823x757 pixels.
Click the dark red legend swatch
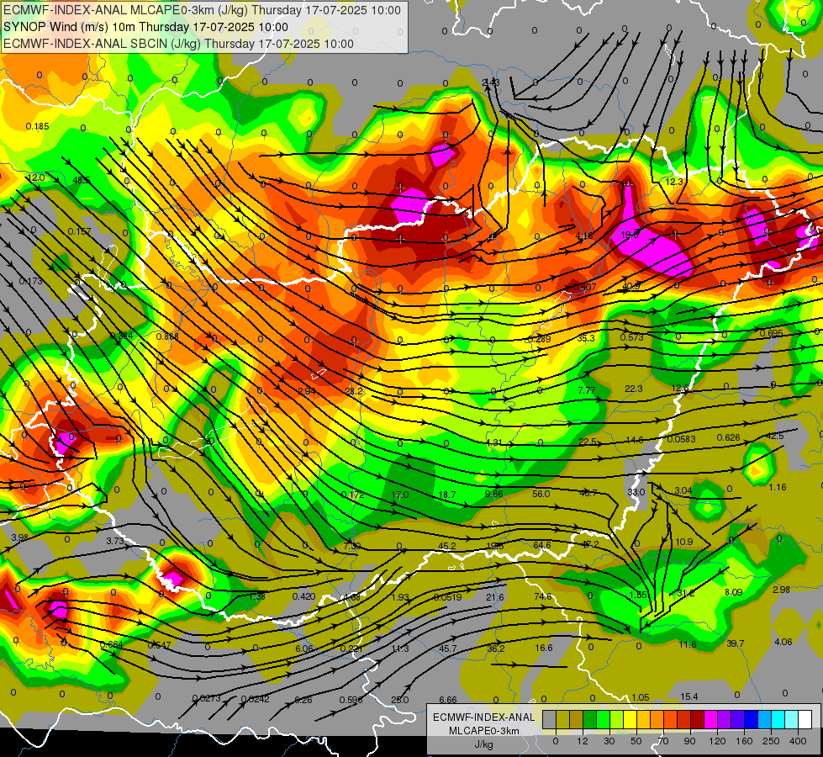(x=697, y=719)
